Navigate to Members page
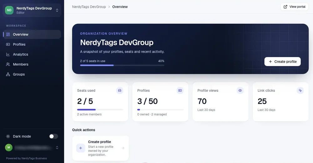The height and width of the screenshot is (163, 313). 32,64
